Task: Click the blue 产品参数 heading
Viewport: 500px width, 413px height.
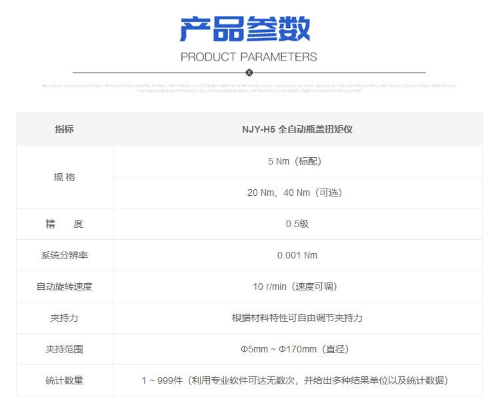Action: 245,30
